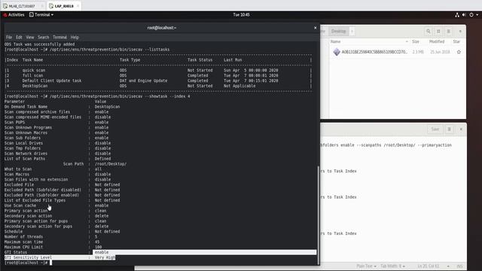The width and height of the screenshot is (482, 271).
Task: Click the search icon in file manager
Action: click(429, 32)
